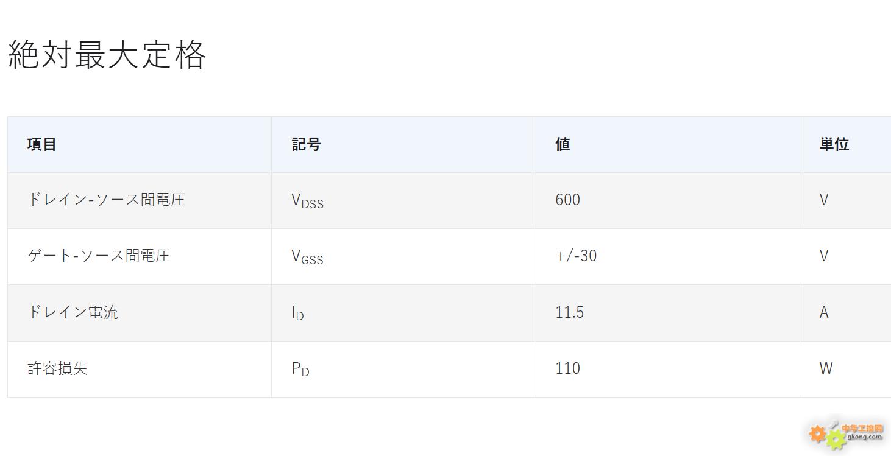This screenshot has height=456, width=891.
Task: Select the PD symbol cell
Action: (x=300, y=370)
